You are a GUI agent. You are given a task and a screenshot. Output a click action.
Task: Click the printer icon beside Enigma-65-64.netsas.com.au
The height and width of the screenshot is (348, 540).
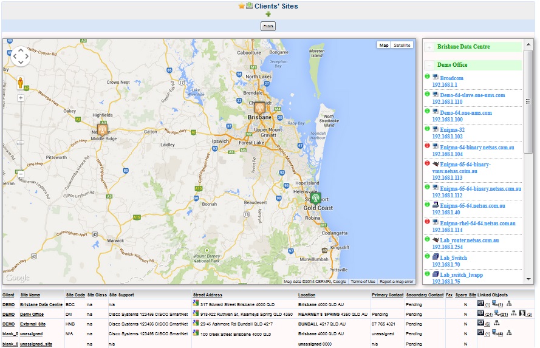click(436, 205)
